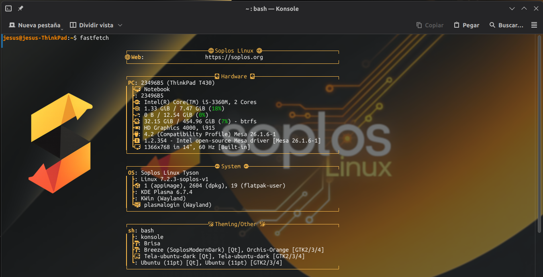Click the Copiar toolbar button
This screenshot has height=277, width=543.
click(430, 25)
